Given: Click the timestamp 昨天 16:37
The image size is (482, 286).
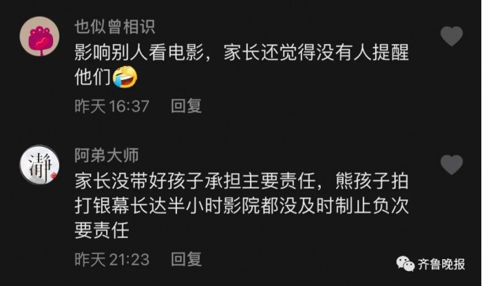Looking at the screenshot, I should (x=112, y=106).
